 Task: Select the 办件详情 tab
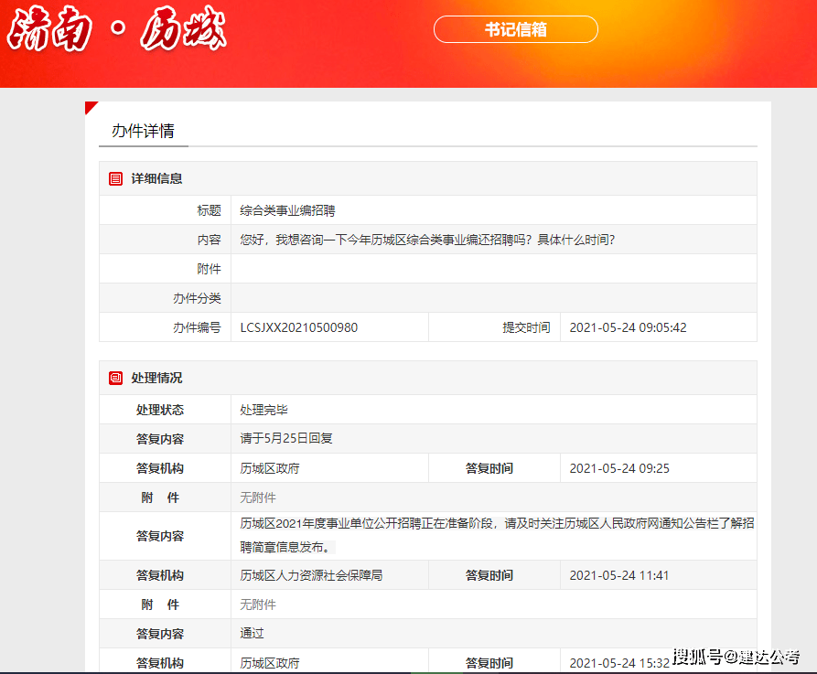point(143,131)
